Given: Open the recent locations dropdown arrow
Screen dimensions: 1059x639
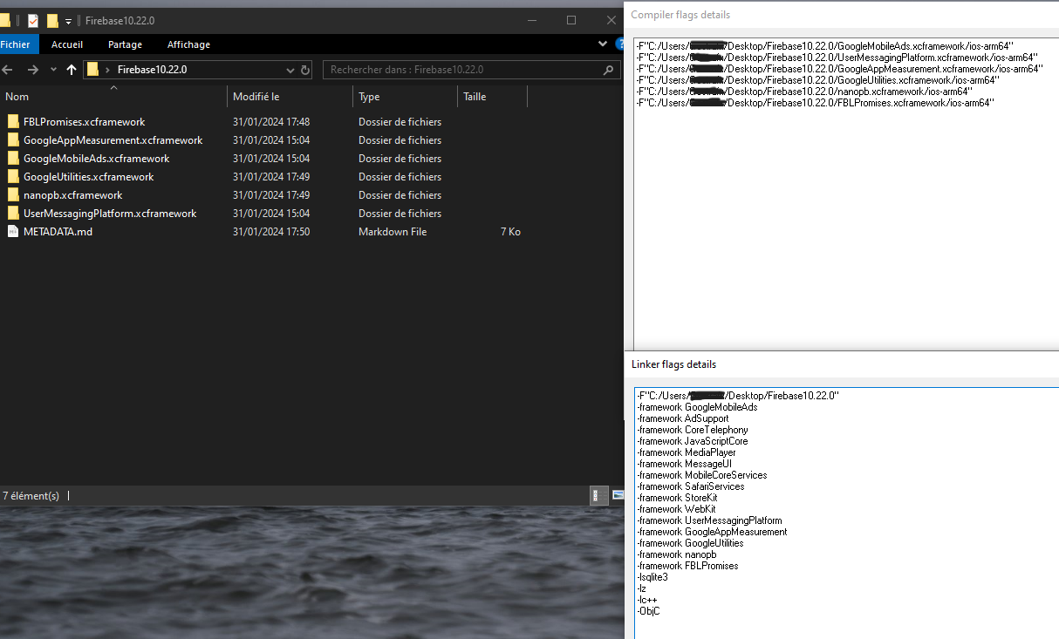Looking at the screenshot, I should (x=53, y=70).
